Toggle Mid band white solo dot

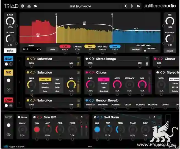click(9, 80)
